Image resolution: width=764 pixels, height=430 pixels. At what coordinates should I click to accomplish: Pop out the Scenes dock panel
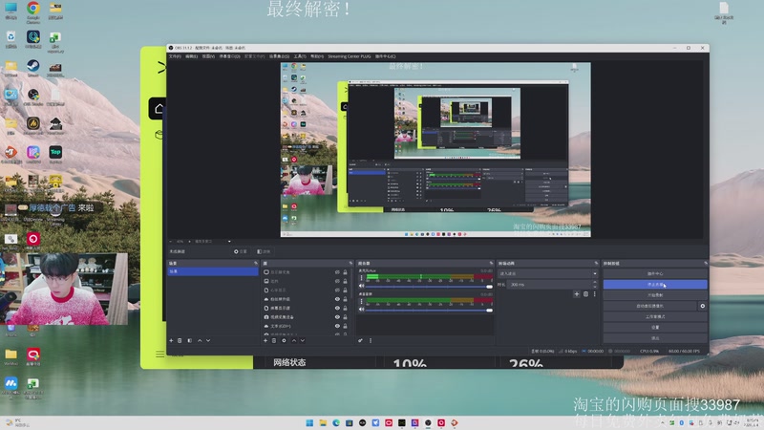(x=256, y=264)
